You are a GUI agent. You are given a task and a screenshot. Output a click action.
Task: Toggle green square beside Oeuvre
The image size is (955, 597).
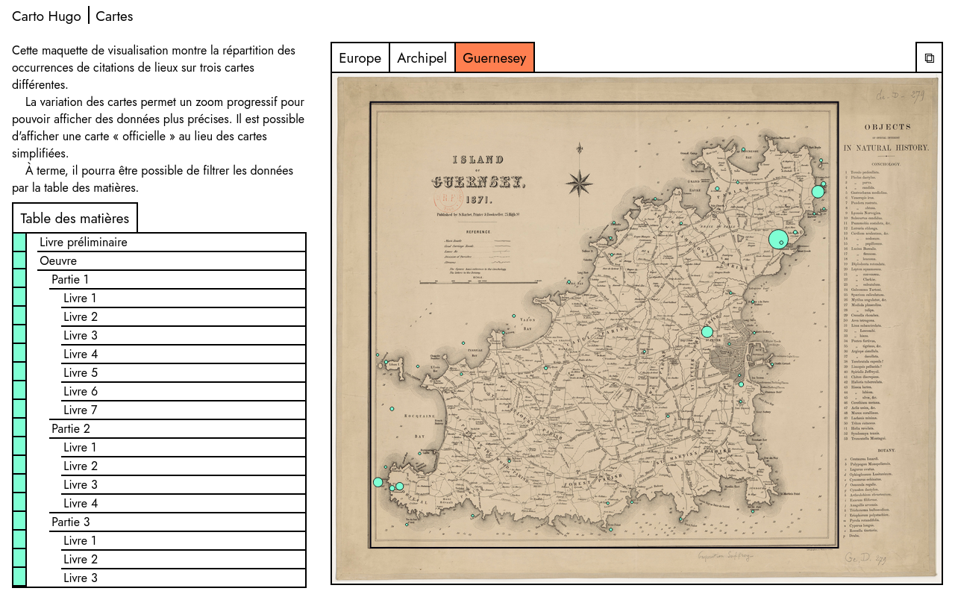tap(19, 260)
